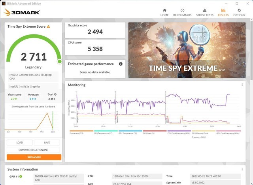
Task: Click the LOAD button
Action: (19, 143)
